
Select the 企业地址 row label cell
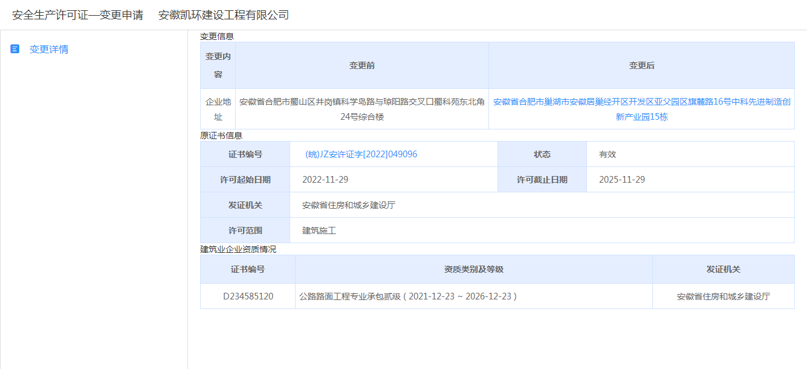(x=218, y=109)
